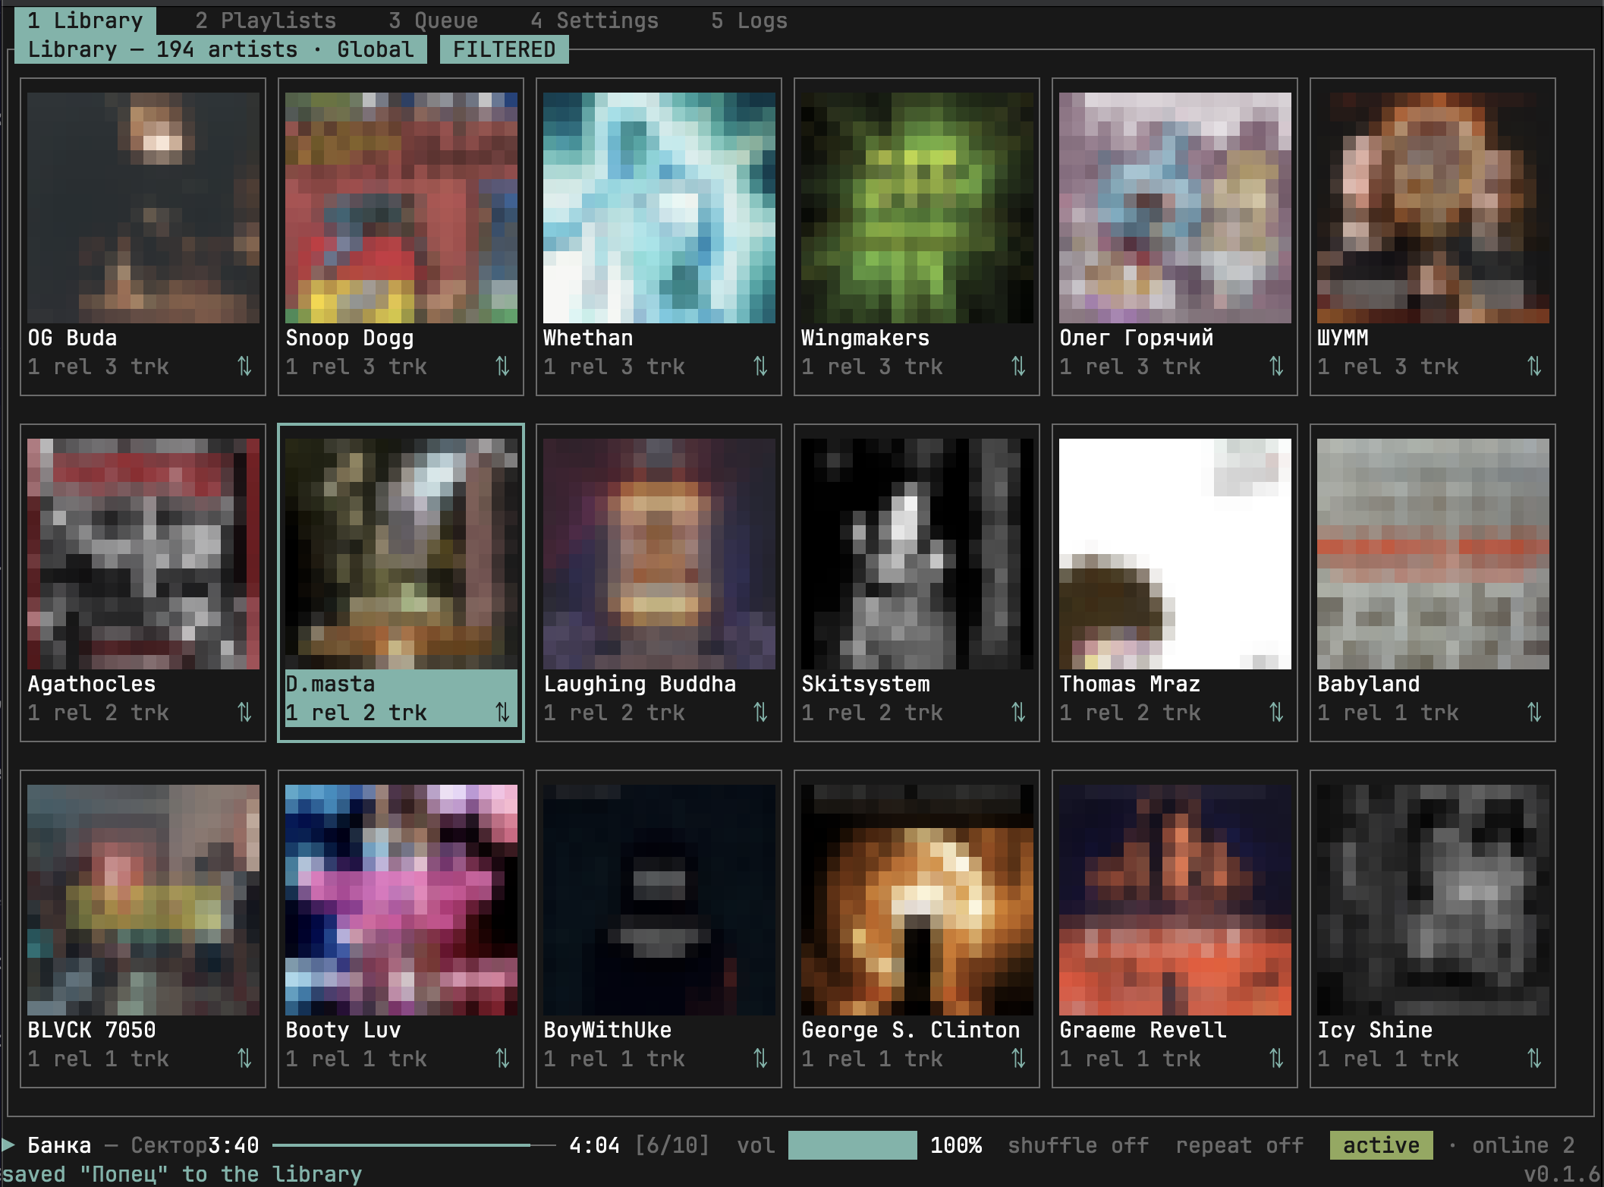Click the sort arrows icon on Wingmakers card
The image size is (1604, 1187).
[1018, 367]
